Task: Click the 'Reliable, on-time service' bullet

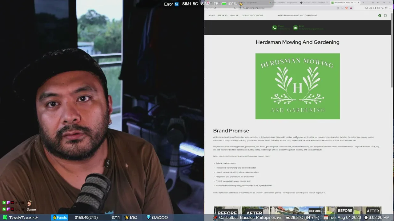Action: (226, 163)
